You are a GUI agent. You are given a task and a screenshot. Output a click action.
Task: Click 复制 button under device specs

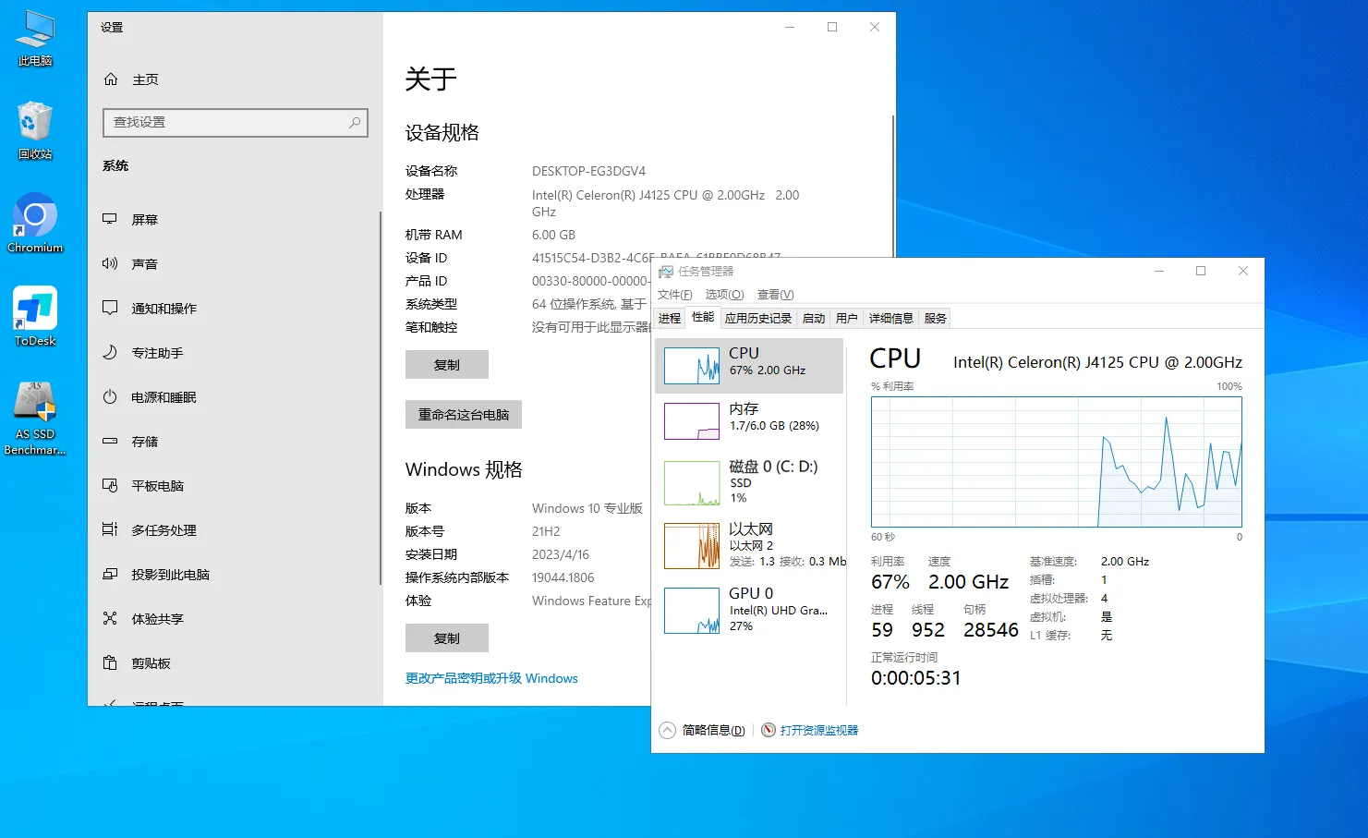tap(447, 365)
